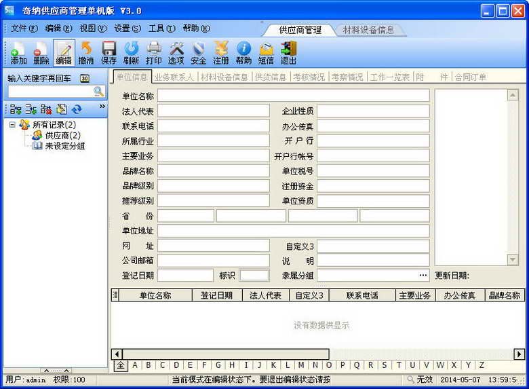Open the 设置(S) menu
This screenshot has height=389, width=529.
pyautogui.click(x=128, y=29)
